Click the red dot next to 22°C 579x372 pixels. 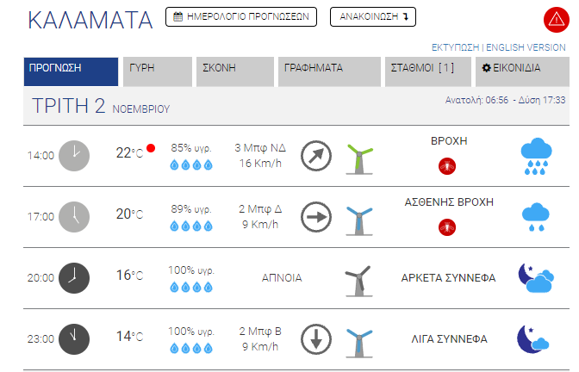point(151,148)
